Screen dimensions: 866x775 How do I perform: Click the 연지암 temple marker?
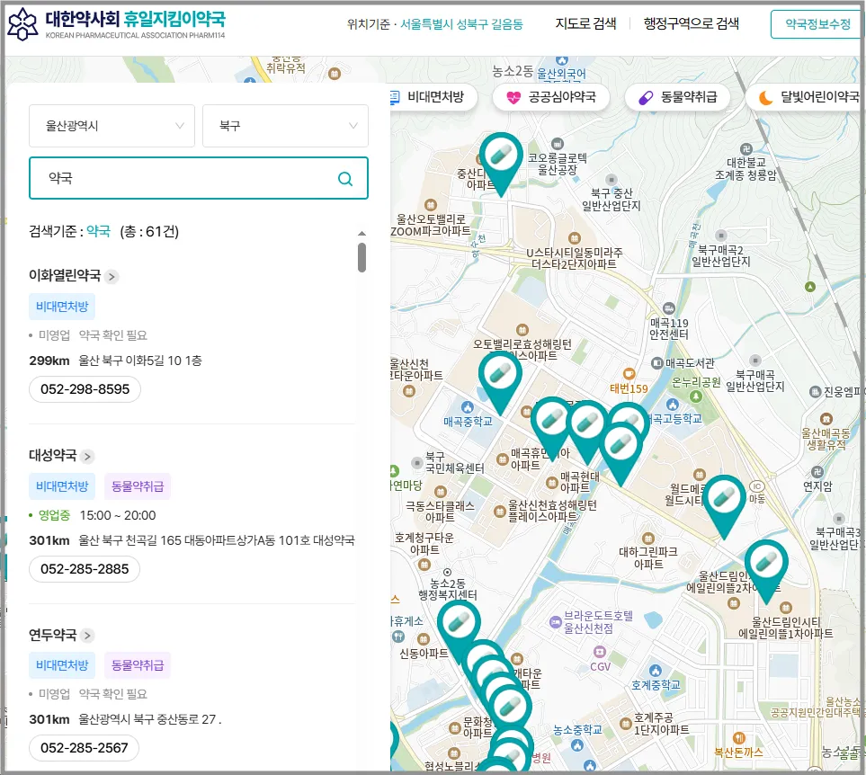(x=817, y=472)
